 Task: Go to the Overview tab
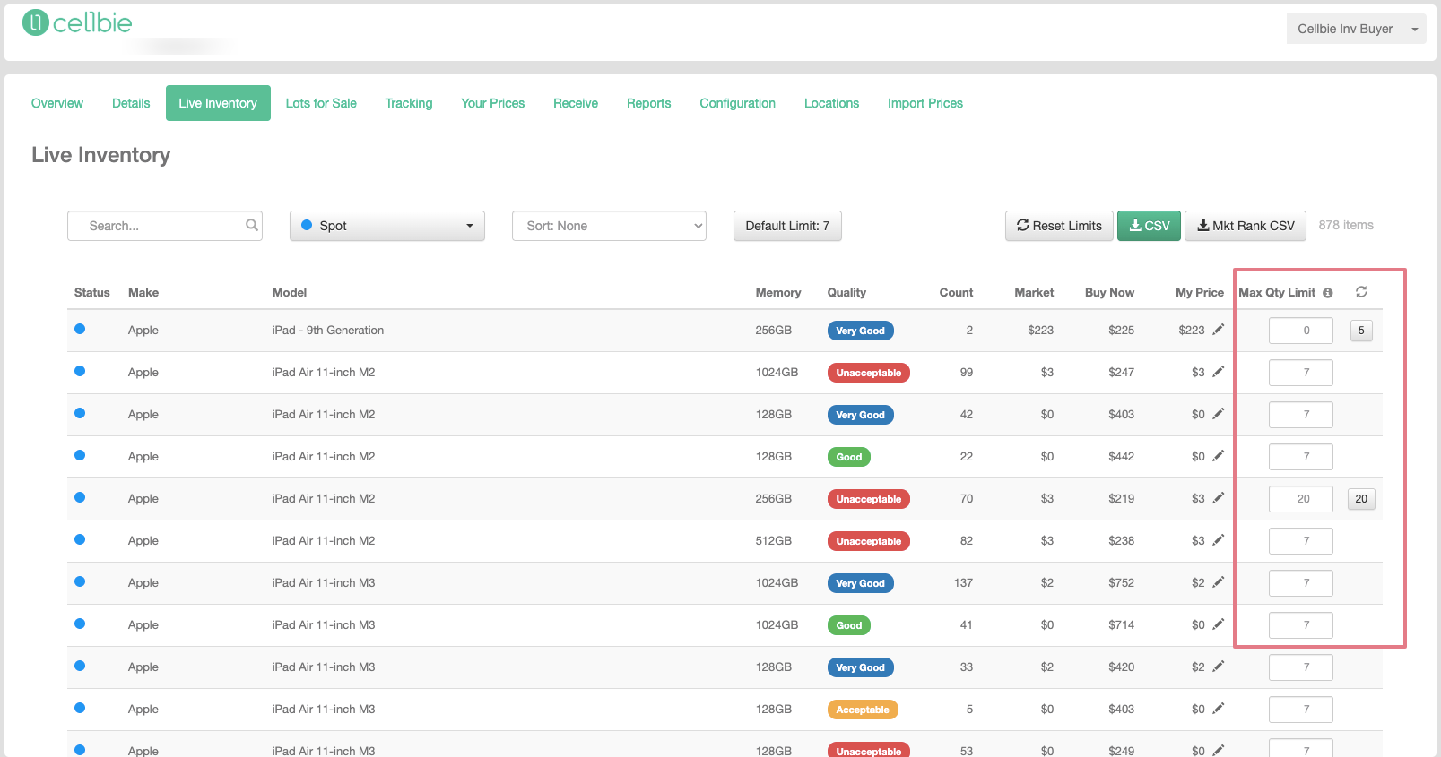pyautogui.click(x=57, y=103)
